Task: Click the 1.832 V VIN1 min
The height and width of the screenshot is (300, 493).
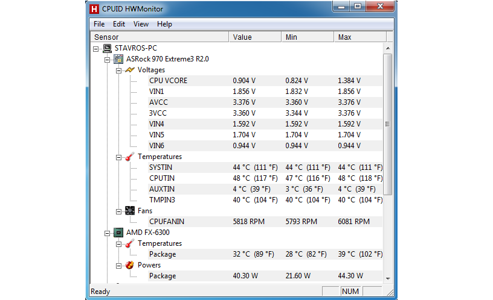Action: click(297, 92)
